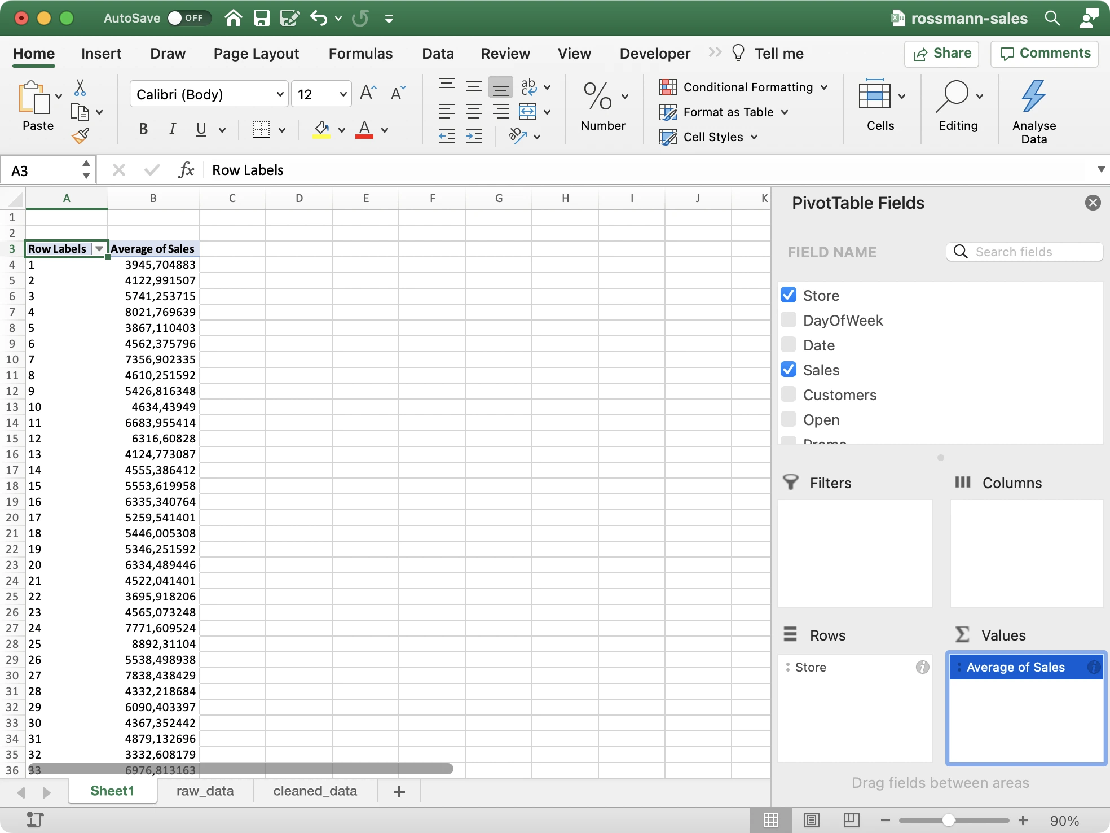Increase the font size
The height and width of the screenshot is (833, 1110).
coord(368,93)
